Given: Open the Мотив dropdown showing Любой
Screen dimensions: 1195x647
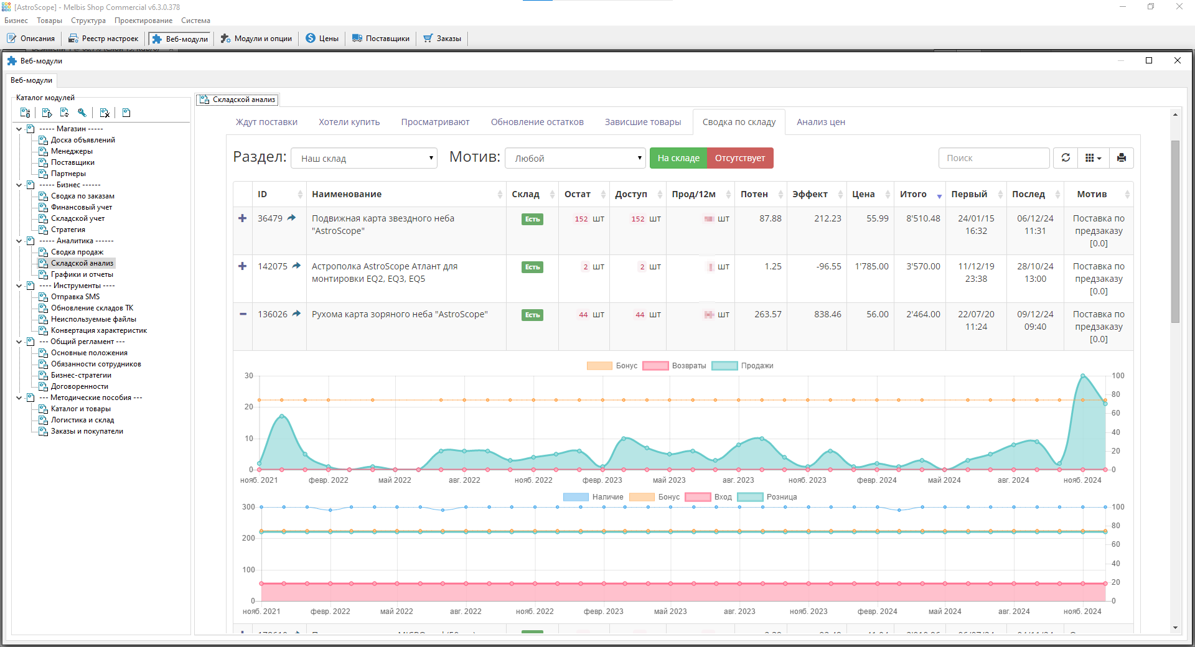Looking at the screenshot, I should (575, 158).
